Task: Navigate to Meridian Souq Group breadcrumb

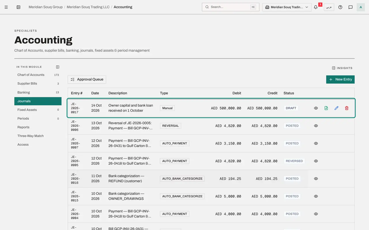Action: click(46, 7)
